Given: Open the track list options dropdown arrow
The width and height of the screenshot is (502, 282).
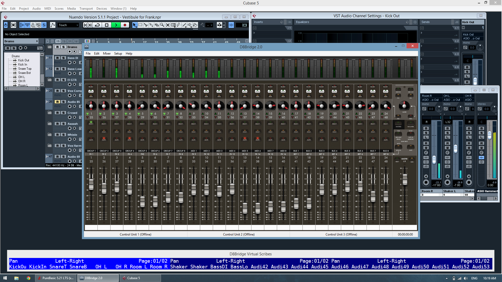Looking at the screenshot, I should click(48, 41).
